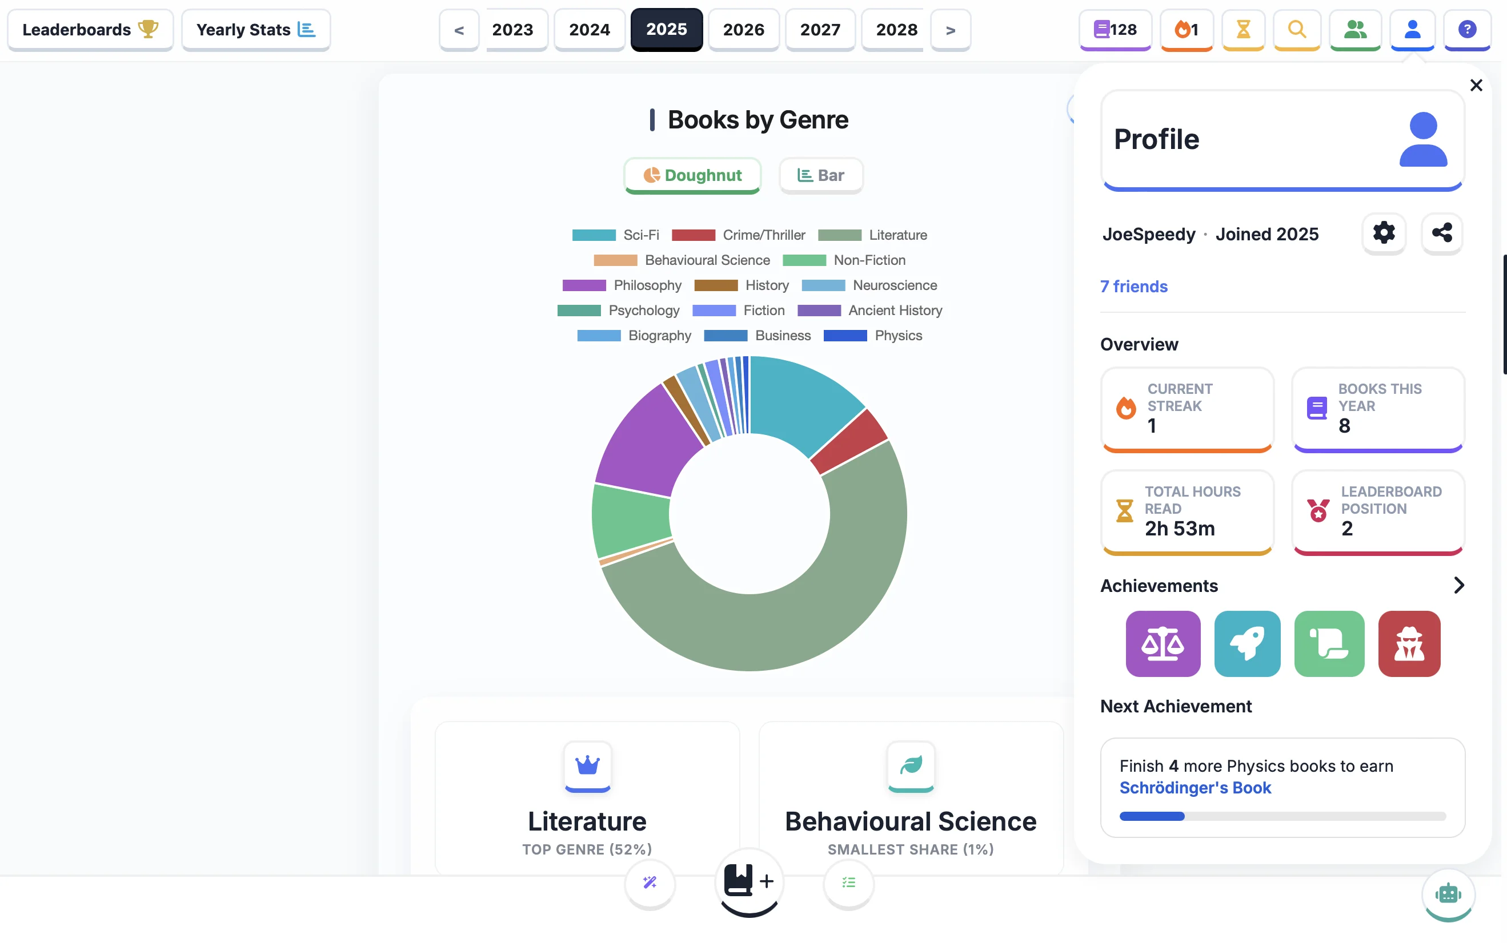The width and height of the screenshot is (1507, 943).
Task: Switch the genre chart to Bar view
Action: coord(820,175)
